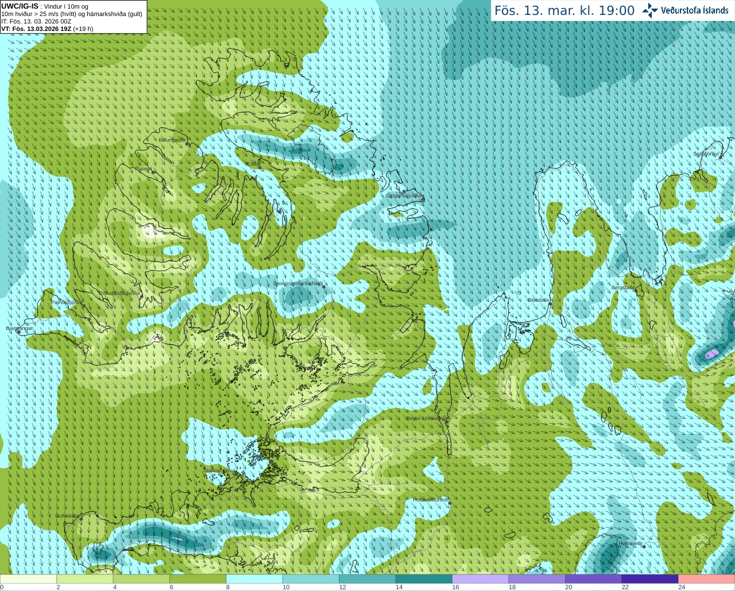This screenshot has width=735, height=591.
Task: Select the 10–12 m/s legend color
Action: (x=311, y=579)
